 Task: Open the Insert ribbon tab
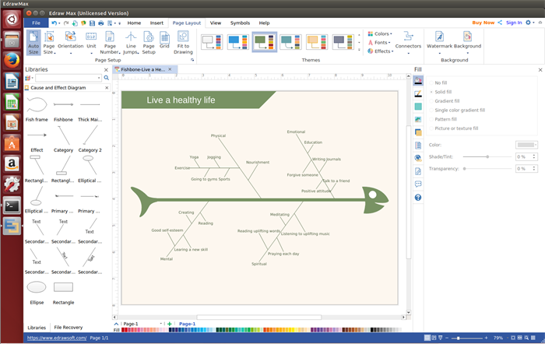tap(156, 23)
